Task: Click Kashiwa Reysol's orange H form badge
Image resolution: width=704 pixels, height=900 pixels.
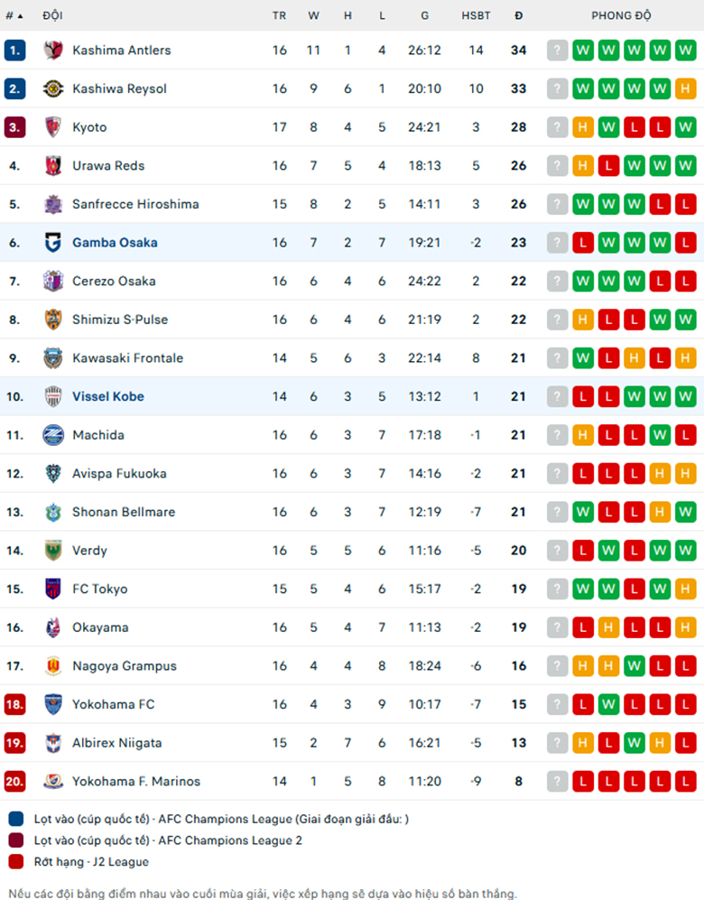Action: point(686,88)
